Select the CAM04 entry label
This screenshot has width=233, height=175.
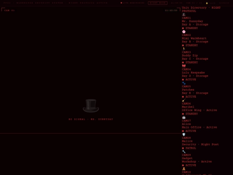point(186,69)
